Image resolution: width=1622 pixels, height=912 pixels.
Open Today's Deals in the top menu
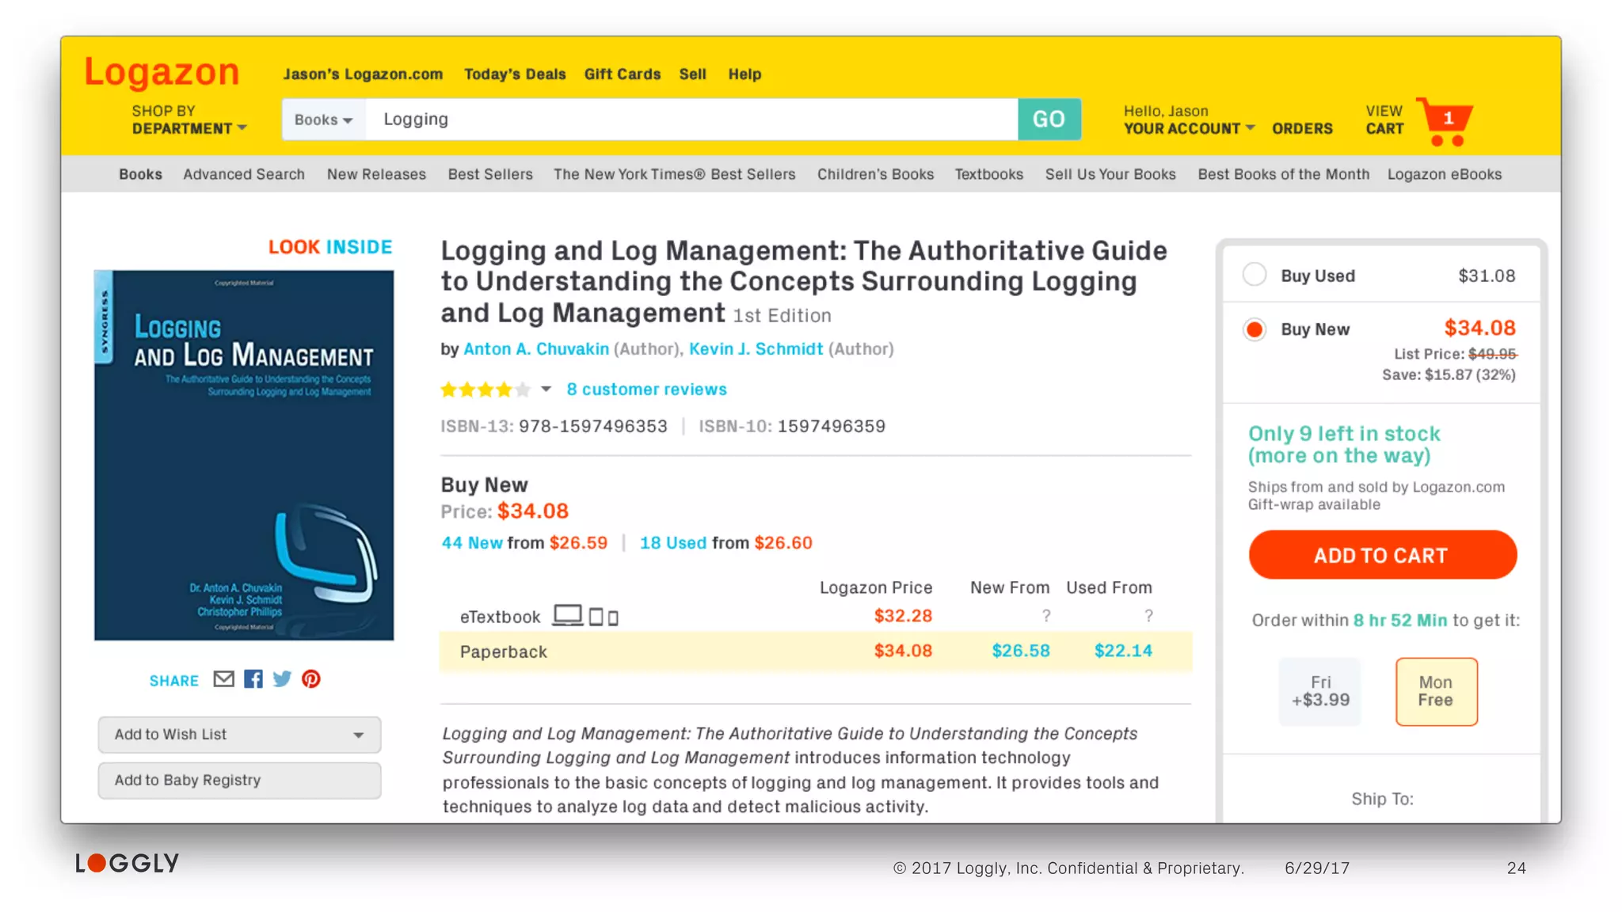(x=515, y=74)
